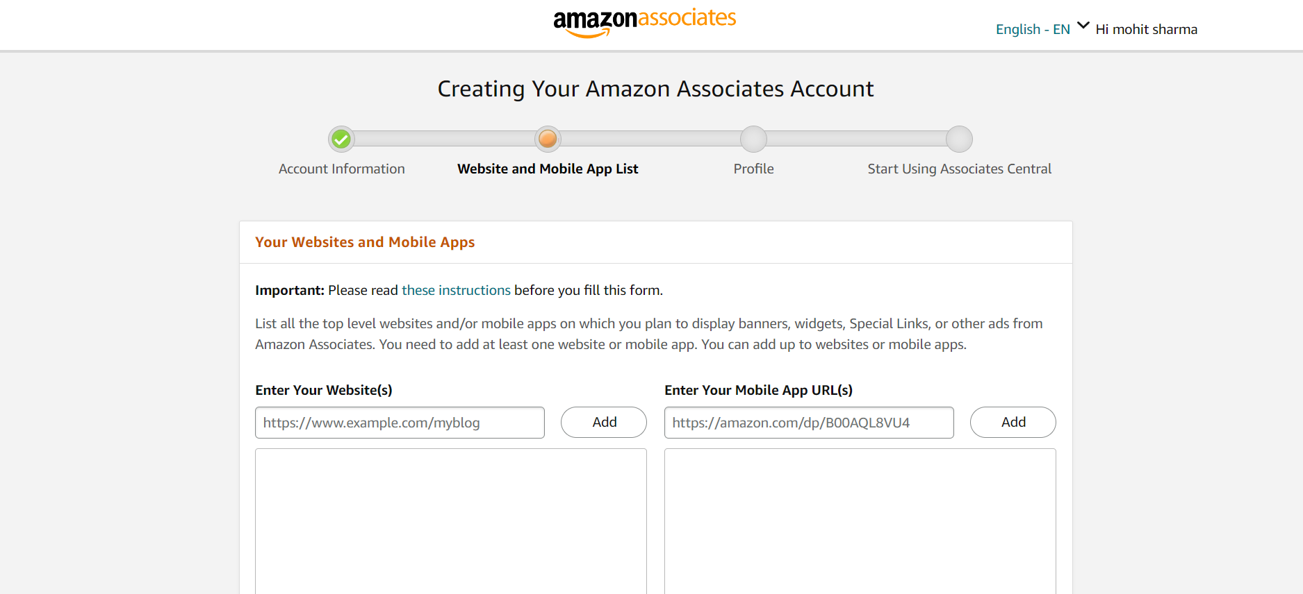
Task: Click Start Using Associates Central label
Action: click(x=959, y=169)
